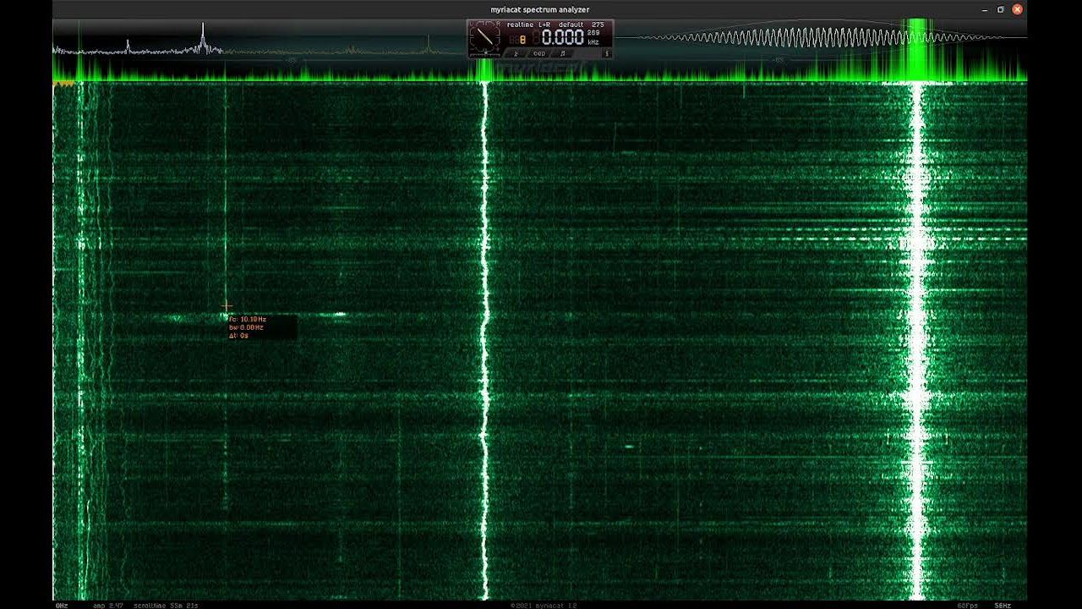Click the '56Hz' label at bottom right
The width and height of the screenshot is (1082, 609).
[1003, 606]
